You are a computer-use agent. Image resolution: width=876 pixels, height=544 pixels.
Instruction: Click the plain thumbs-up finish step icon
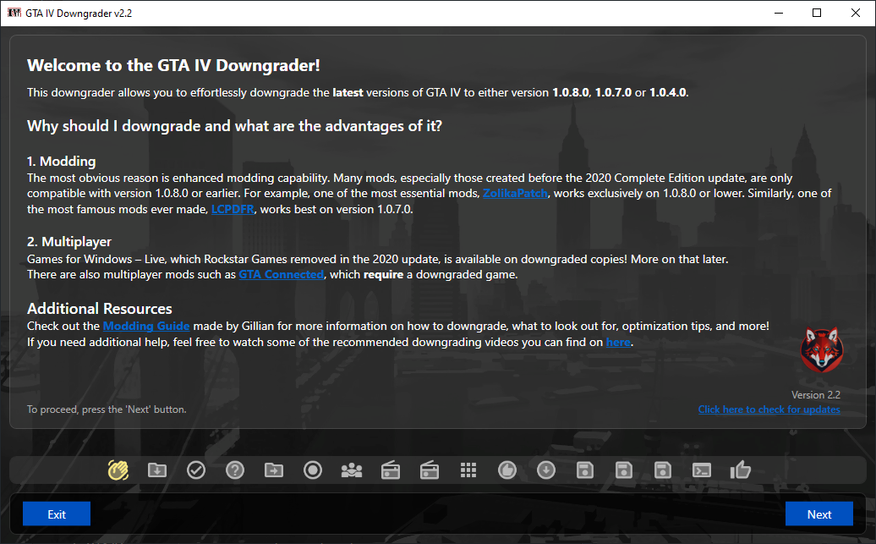pyautogui.click(x=740, y=470)
